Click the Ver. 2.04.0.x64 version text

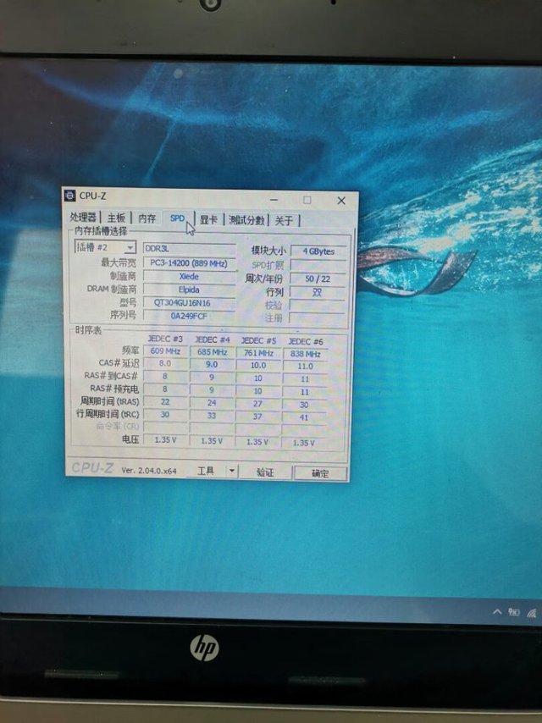coord(149,471)
